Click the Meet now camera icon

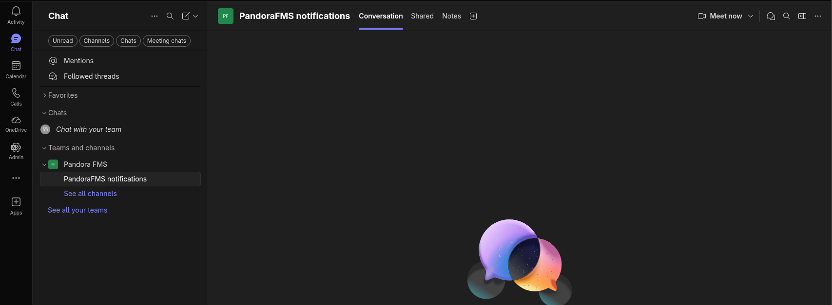click(x=702, y=16)
